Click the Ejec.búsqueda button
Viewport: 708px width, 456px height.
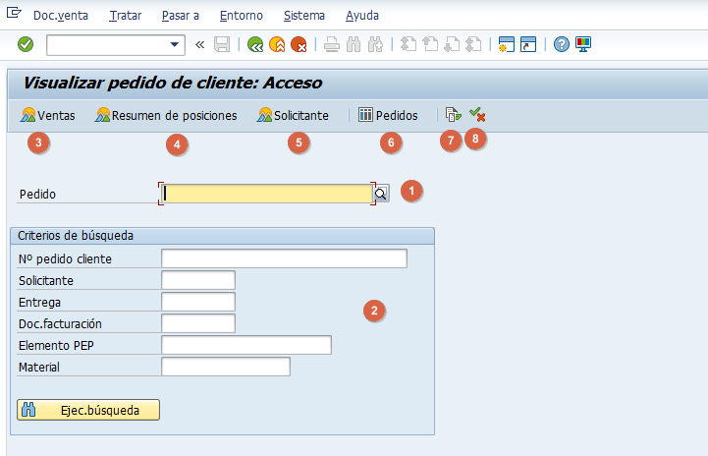88,410
